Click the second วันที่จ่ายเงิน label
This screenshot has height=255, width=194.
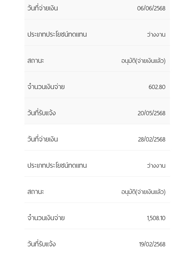[43, 139]
